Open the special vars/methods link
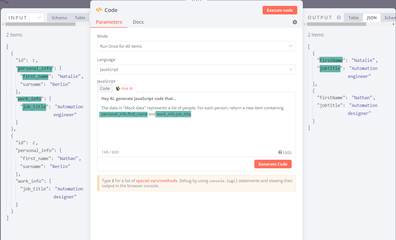This screenshot has width=396, height=240. pyautogui.click(x=157, y=181)
